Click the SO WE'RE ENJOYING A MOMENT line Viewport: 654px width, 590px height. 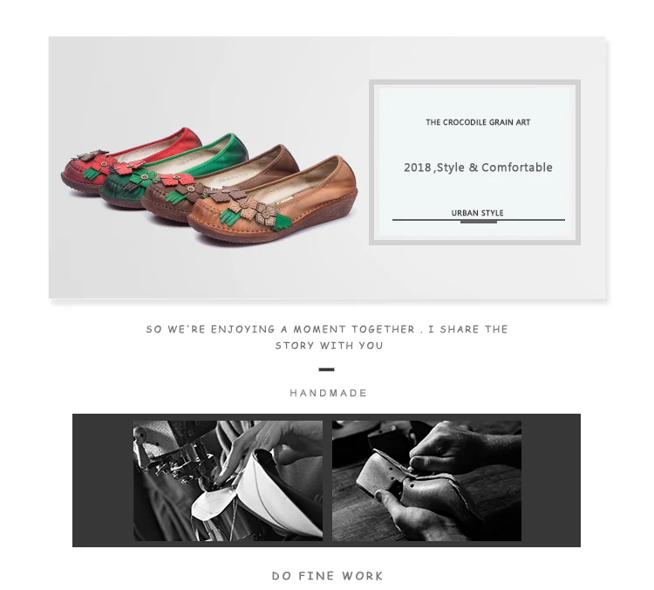(x=327, y=329)
